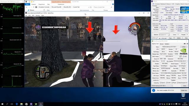Open the Validation tab in GPU-Z
The height and width of the screenshot is (106, 189).
pos(167,44)
